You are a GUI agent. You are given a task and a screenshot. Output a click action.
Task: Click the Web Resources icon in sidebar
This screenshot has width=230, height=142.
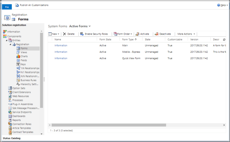point(10,96)
